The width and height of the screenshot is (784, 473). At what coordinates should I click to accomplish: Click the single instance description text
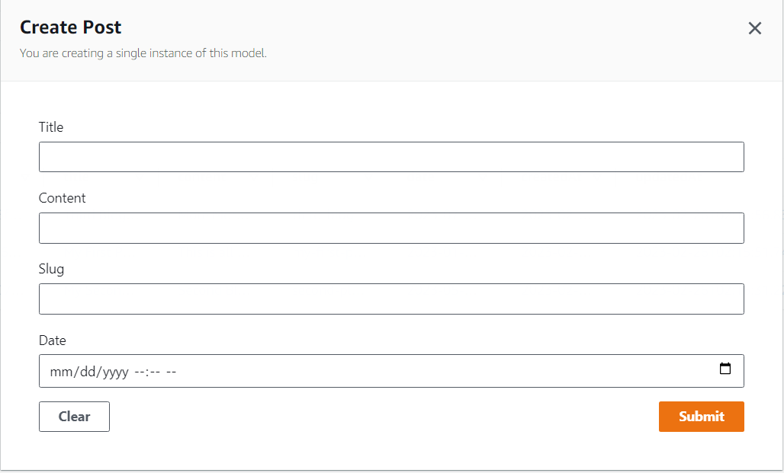(143, 53)
